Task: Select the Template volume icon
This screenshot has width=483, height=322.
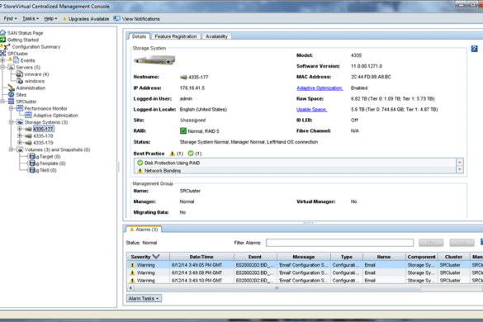Action: (32, 163)
